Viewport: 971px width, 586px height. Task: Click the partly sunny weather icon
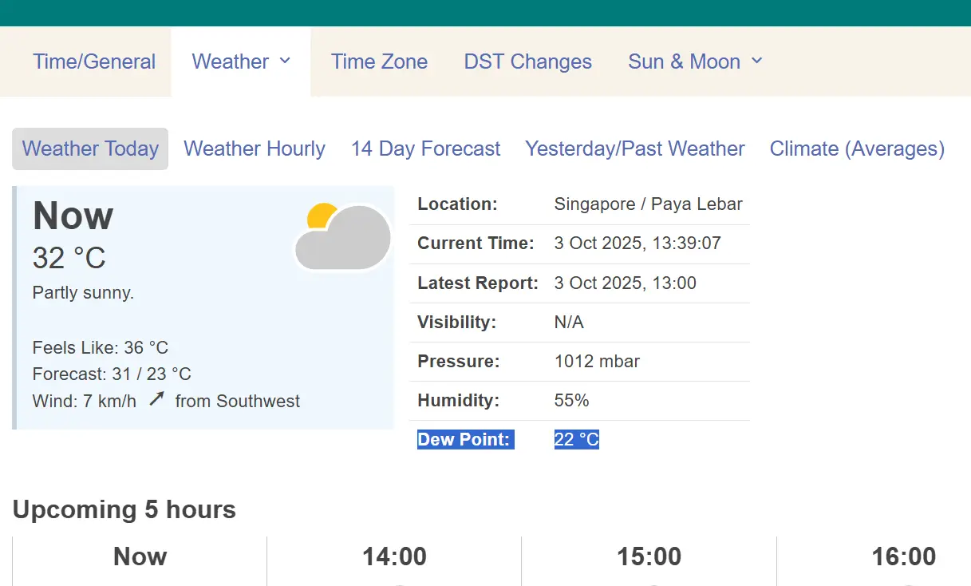[x=342, y=236]
